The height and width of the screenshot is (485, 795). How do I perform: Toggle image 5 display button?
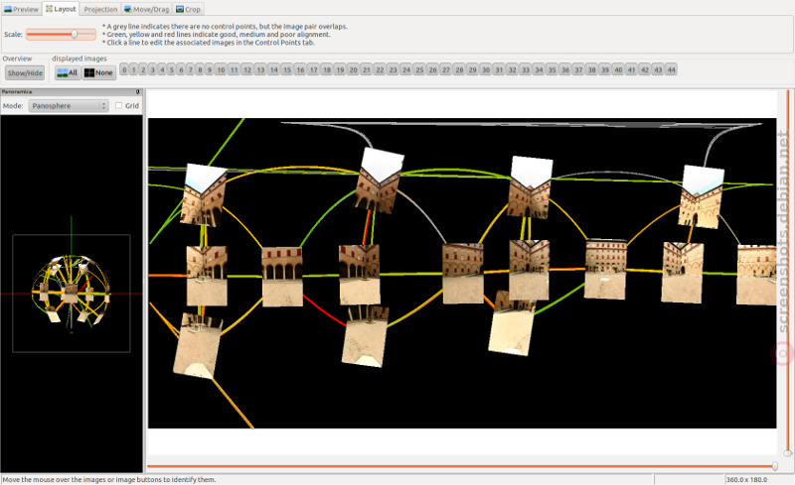(171, 69)
